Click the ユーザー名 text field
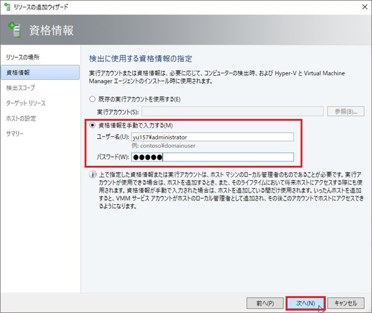 (212, 136)
